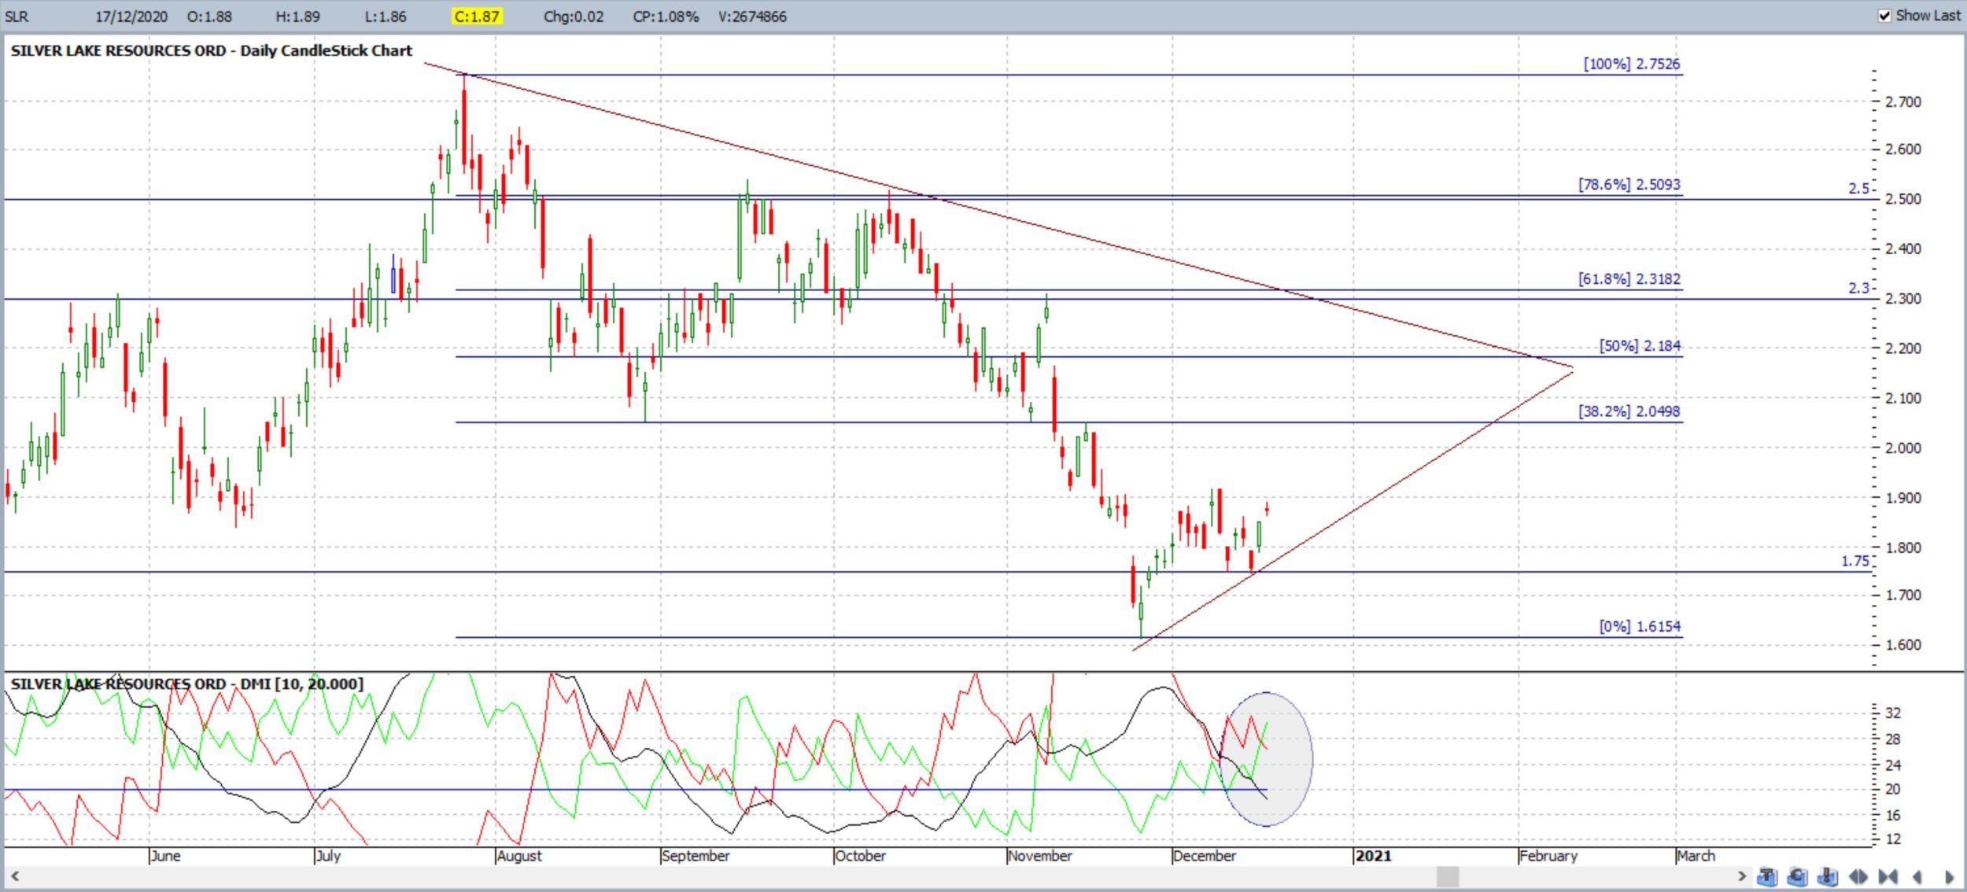
Task: Click the H:1.89 high value
Action: coord(297,17)
